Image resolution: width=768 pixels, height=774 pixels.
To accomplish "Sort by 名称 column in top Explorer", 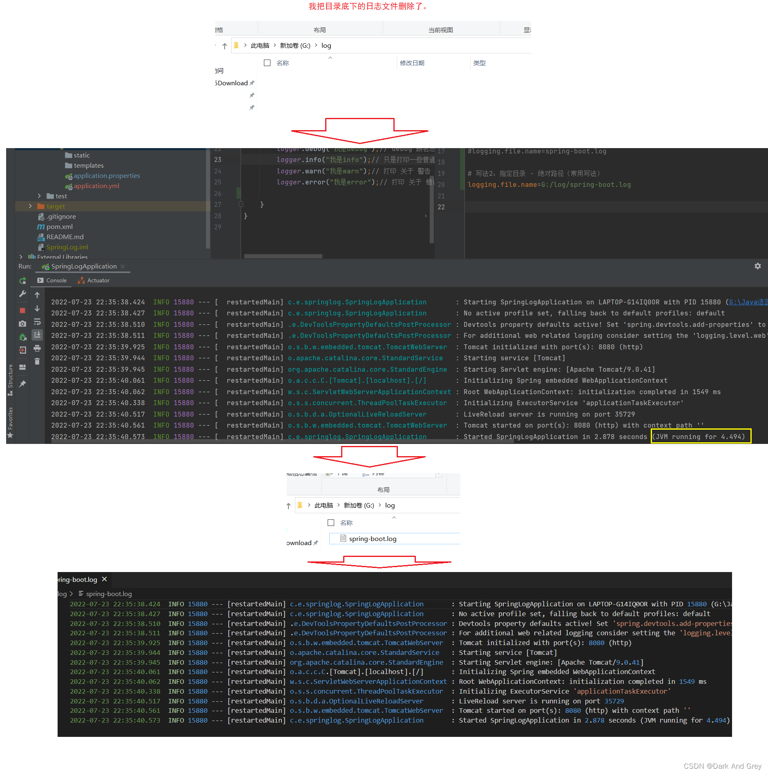I will 282,63.
